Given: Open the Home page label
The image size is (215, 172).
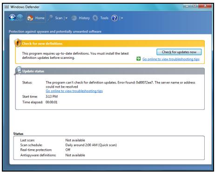Looking at the screenshot, I should click(40, 18).
